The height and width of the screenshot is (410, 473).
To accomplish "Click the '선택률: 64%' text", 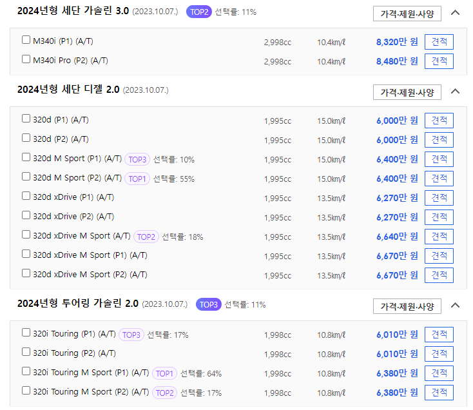I will pyautogui.click(x=201, y=374).
